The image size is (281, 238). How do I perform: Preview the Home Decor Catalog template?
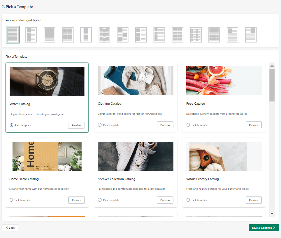(x=76, y=200)
